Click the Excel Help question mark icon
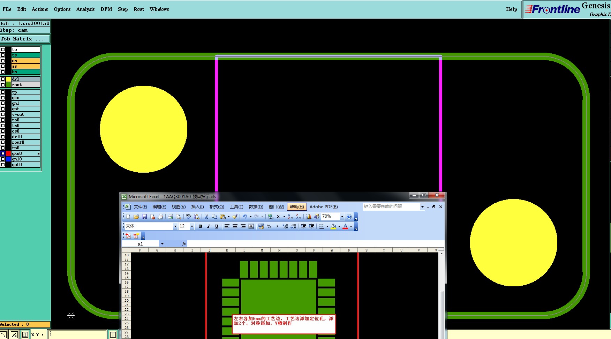The height and width of the screenshot is (339, 611). tap(349, 217)
